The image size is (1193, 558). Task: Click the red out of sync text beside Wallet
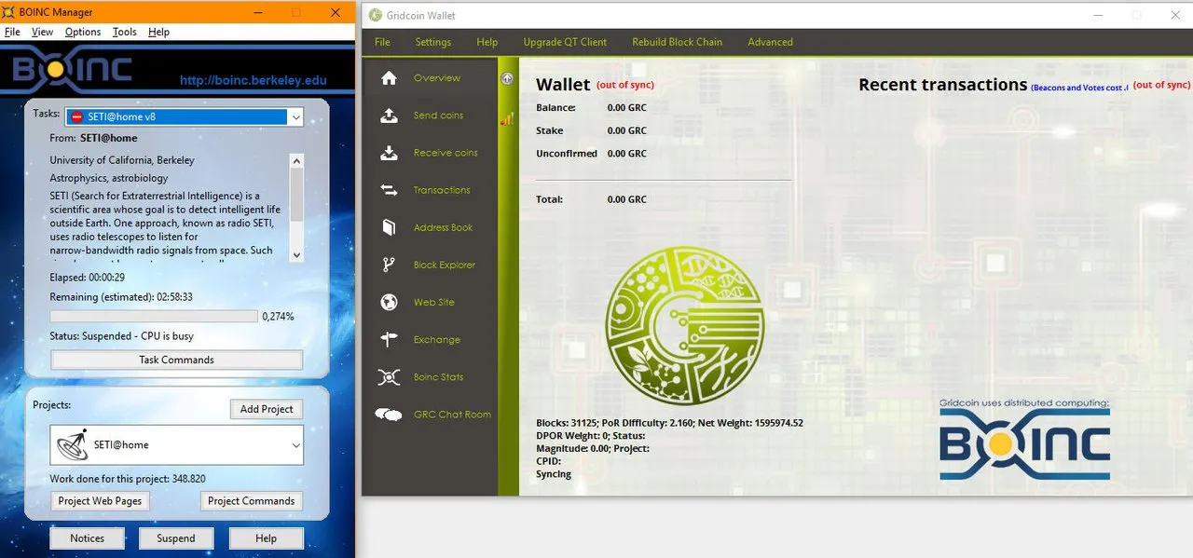pos(625,85)
